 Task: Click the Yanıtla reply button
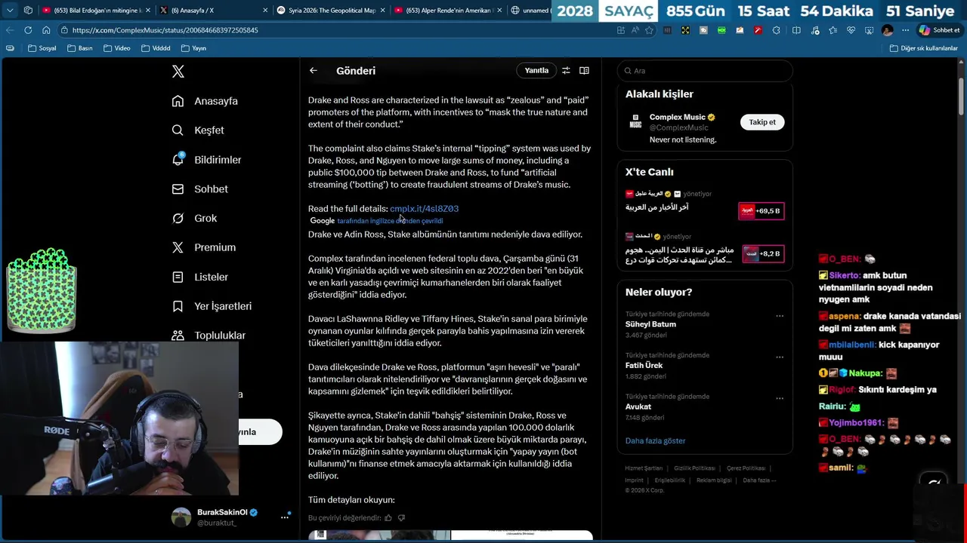pyautogui.click(x=536, y=70)
